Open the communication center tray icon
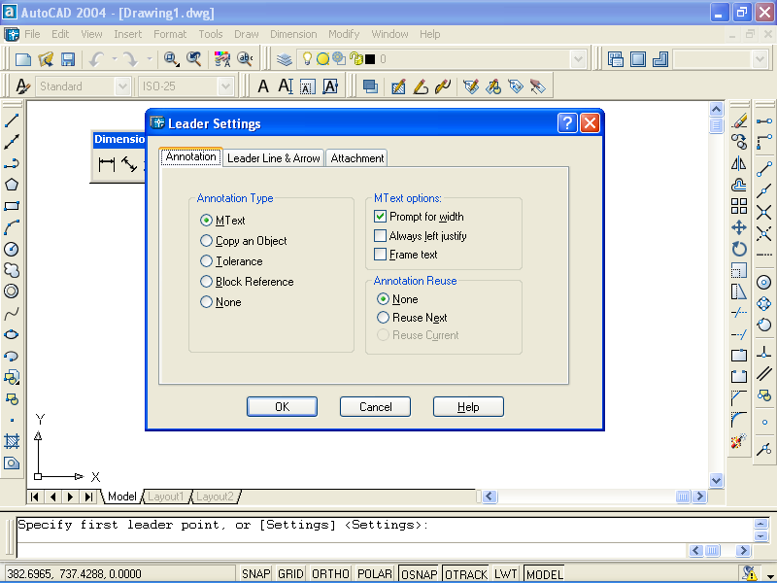The image size is (777, 583). (749, 574)
